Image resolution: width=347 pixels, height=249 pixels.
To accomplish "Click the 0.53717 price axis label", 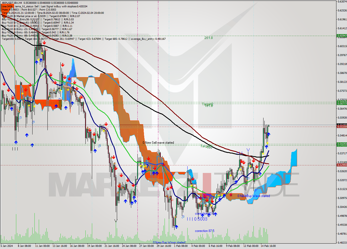I will pyautogui.click(x=342, y=153).
